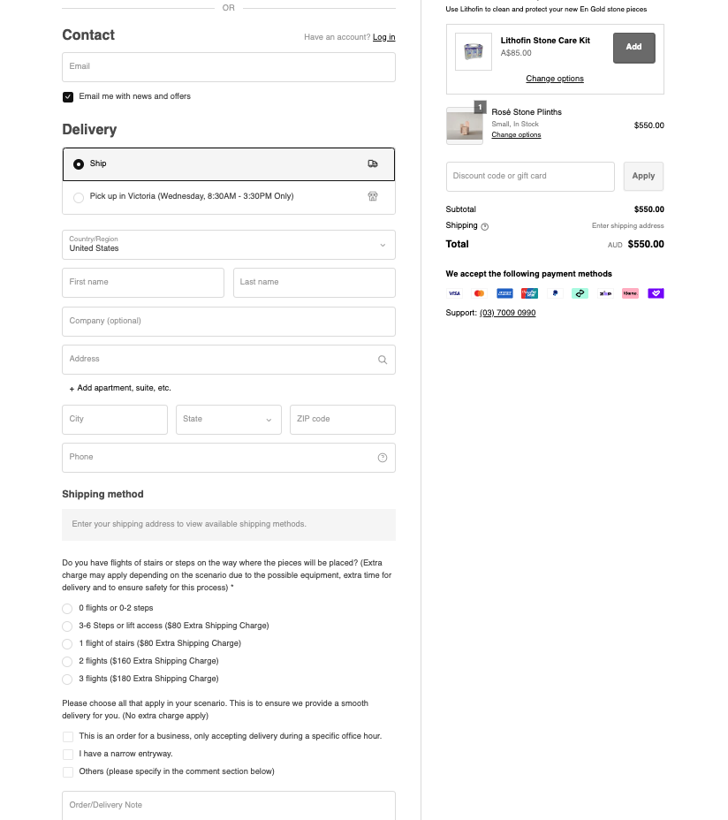Click the Mastercard payment icon

pos(479,293)
